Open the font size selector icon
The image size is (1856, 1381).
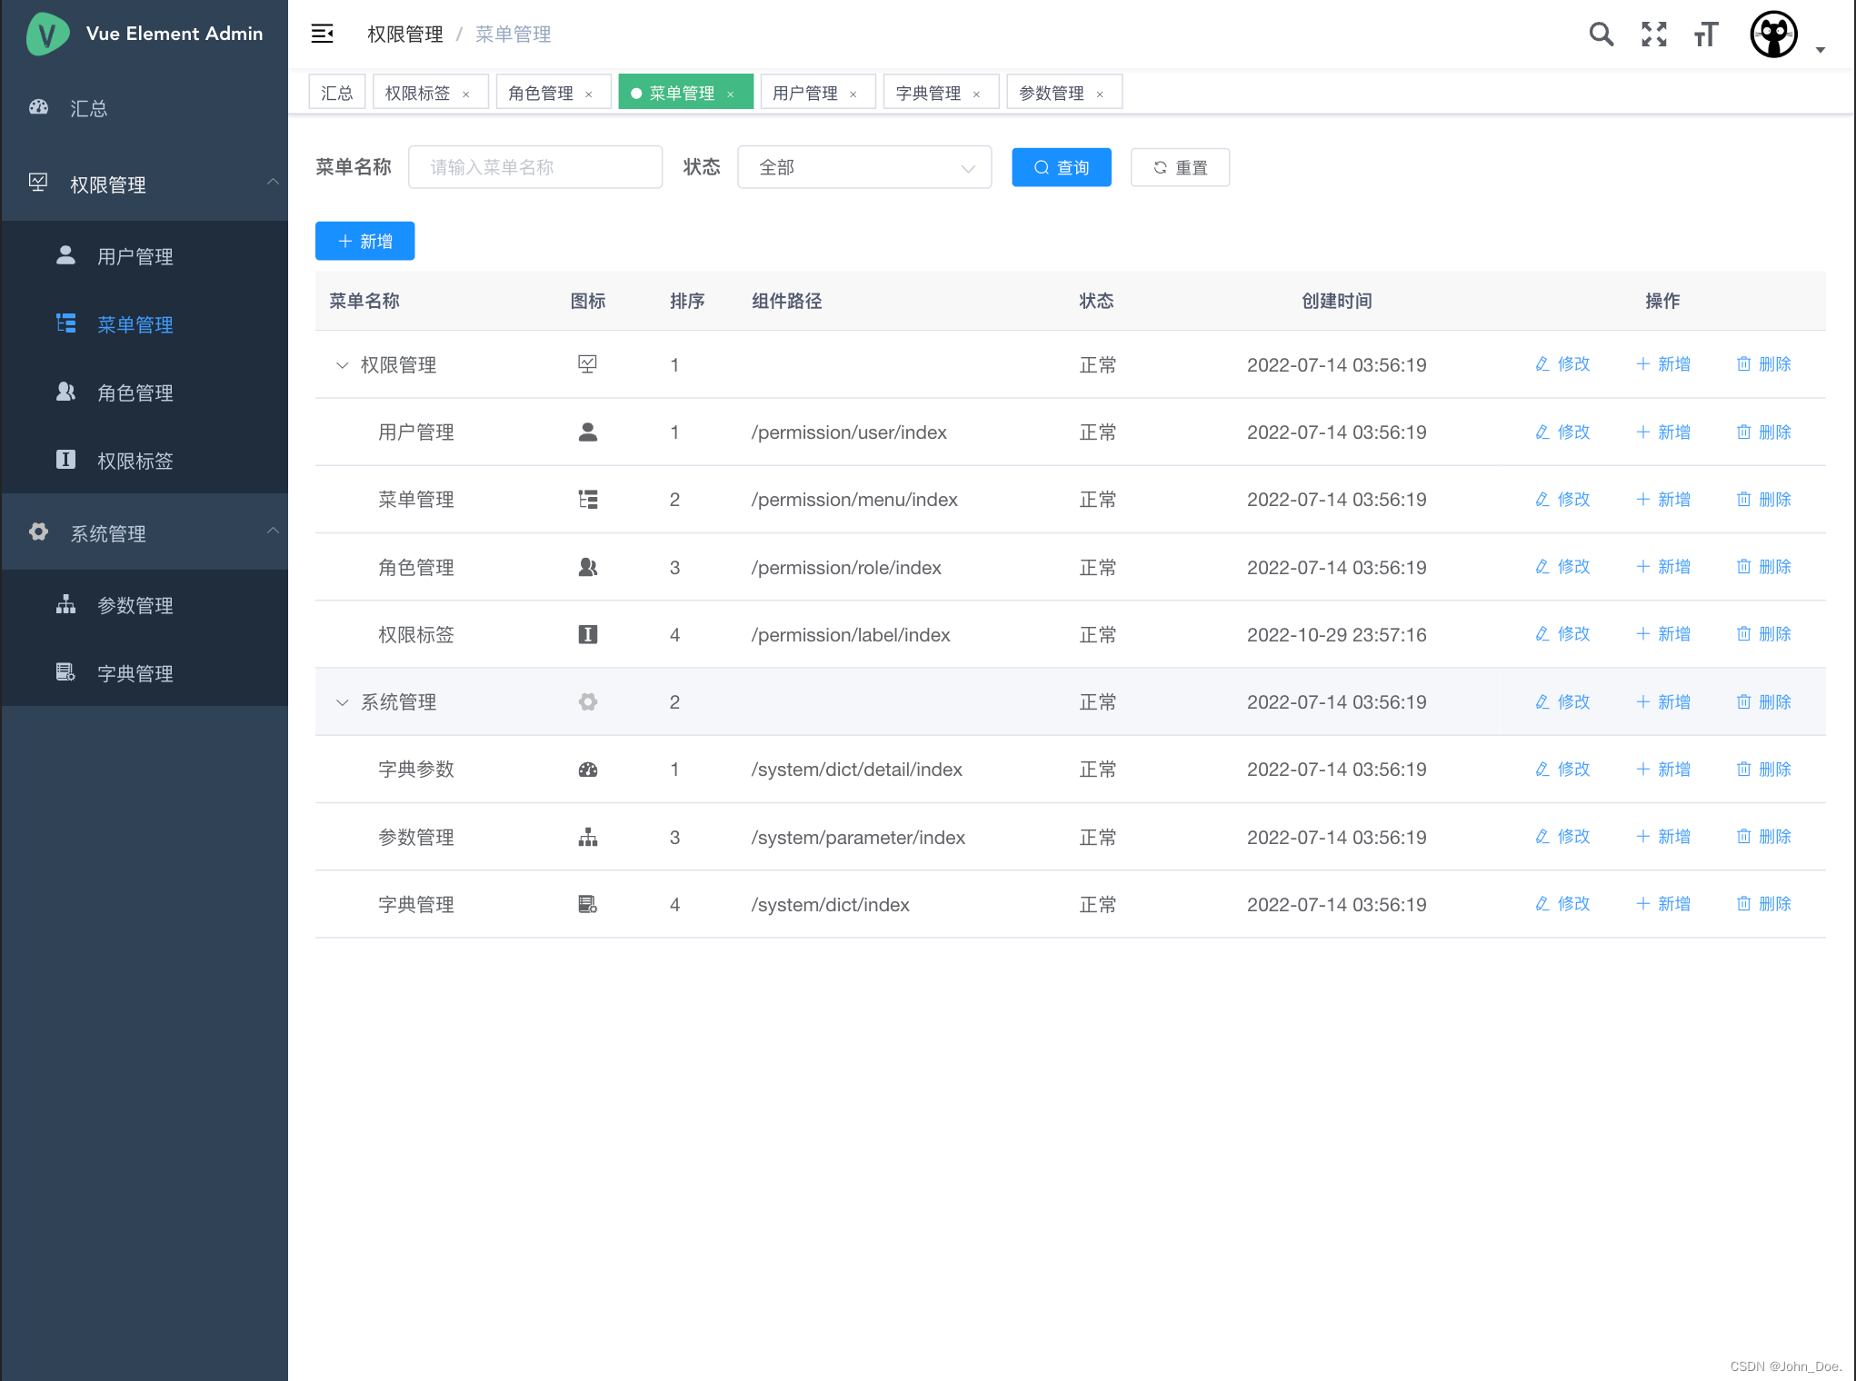coord(1706,34)
